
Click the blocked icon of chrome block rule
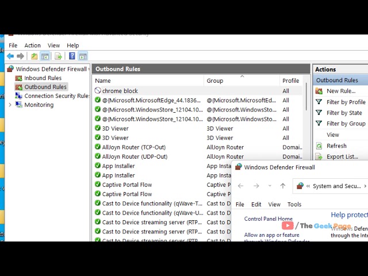tap(98, 90)
